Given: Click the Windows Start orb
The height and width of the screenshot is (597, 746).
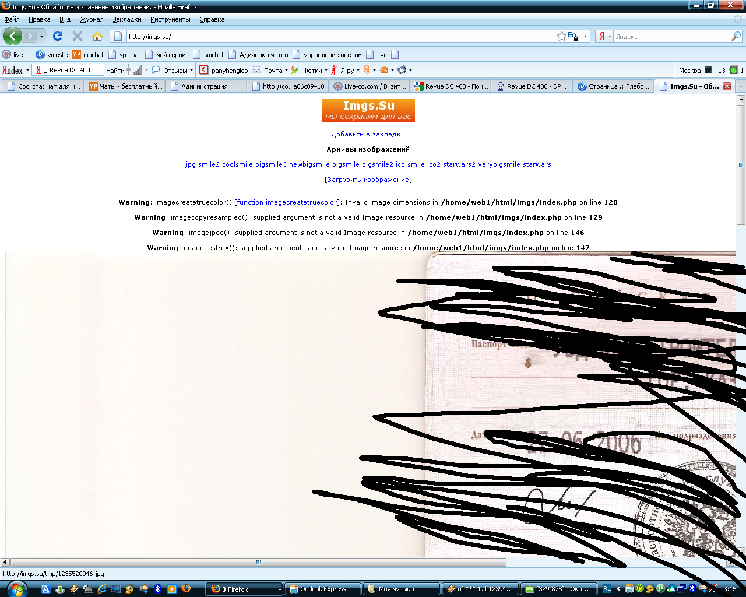Looking at the screenshot, I should tap(16, 588).
